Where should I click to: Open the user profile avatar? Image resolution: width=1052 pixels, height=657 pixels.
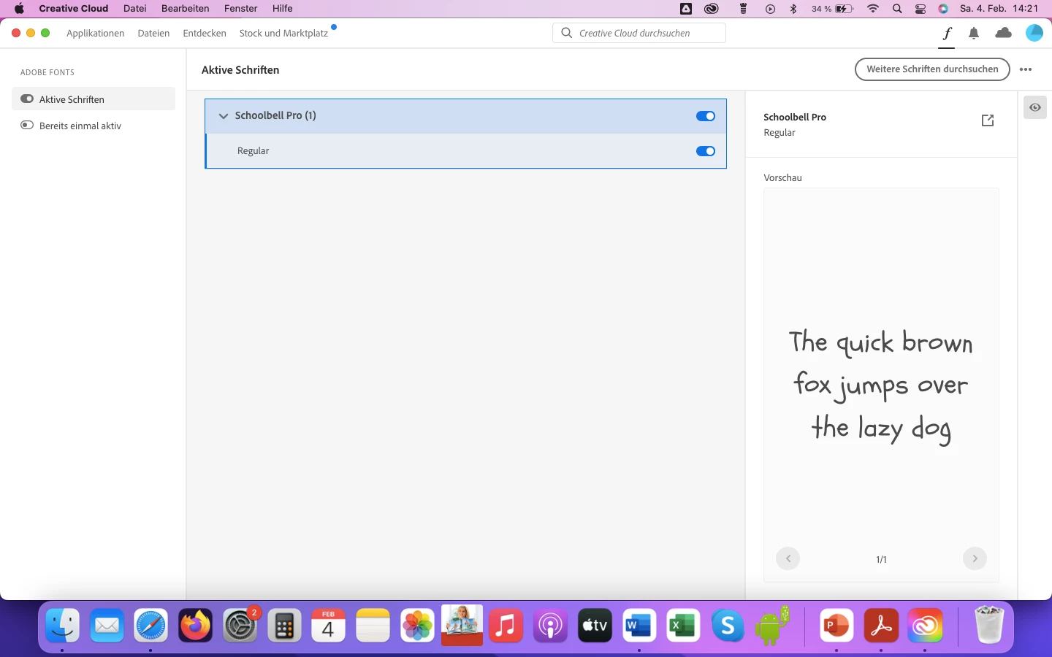pyautogui.click(x=1034, y=33)
